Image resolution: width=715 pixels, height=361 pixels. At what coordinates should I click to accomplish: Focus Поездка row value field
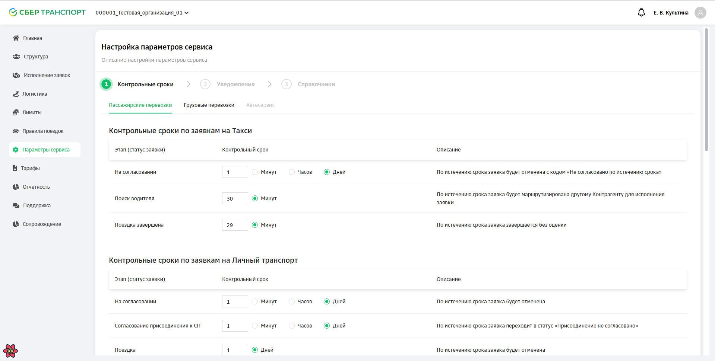235,350
